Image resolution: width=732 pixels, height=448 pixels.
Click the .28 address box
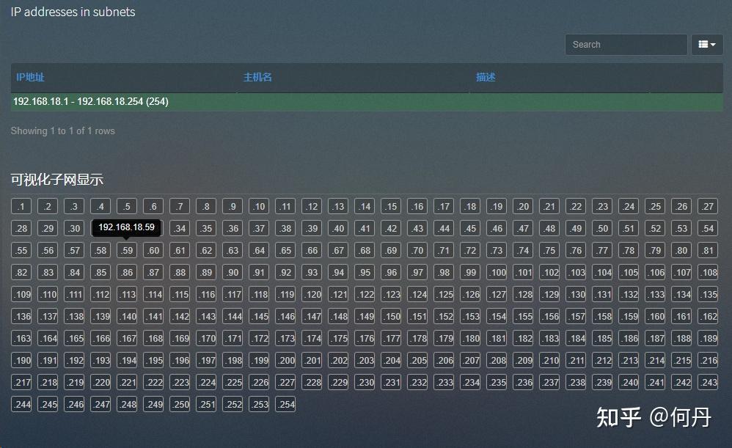21,228
